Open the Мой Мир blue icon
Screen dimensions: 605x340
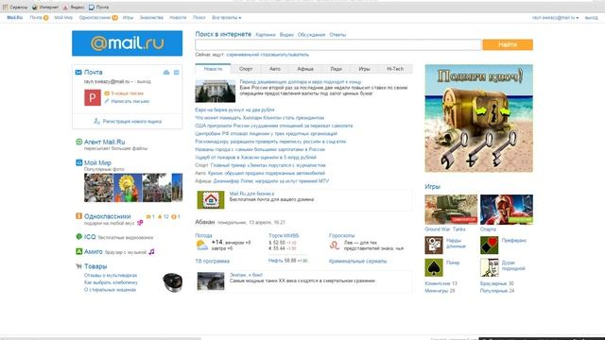pos(79,162)
